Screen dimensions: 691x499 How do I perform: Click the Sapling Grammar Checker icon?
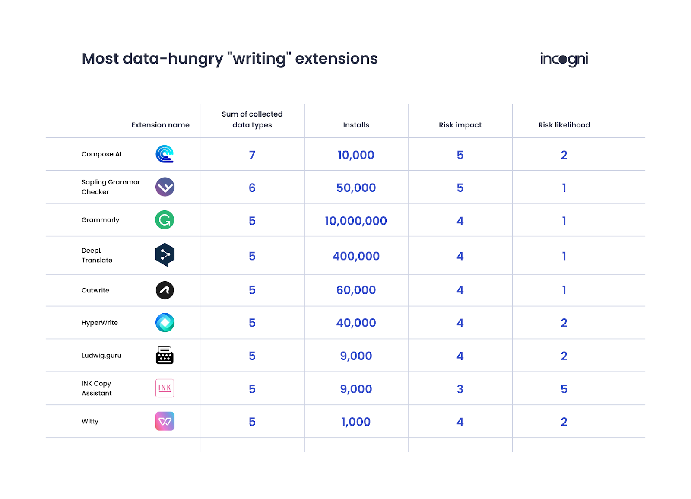165,187
